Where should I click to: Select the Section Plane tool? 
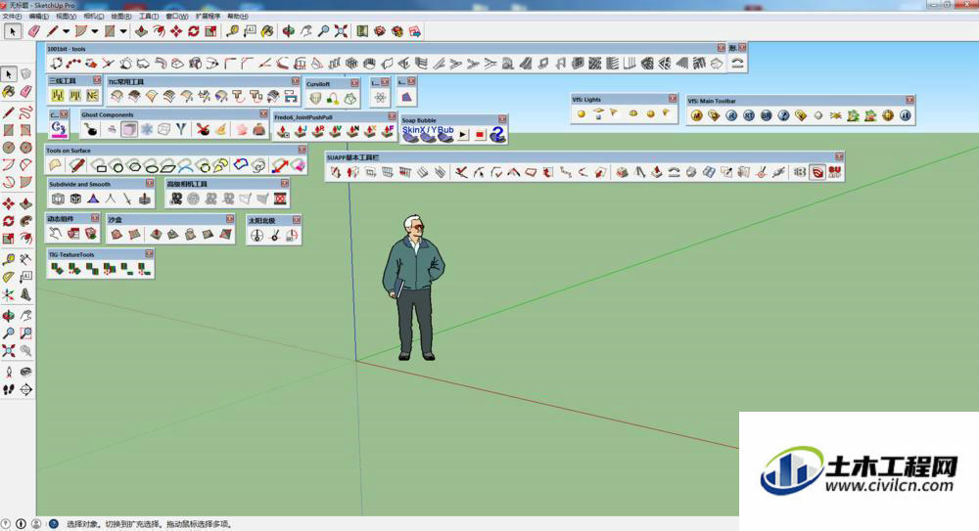25,390
